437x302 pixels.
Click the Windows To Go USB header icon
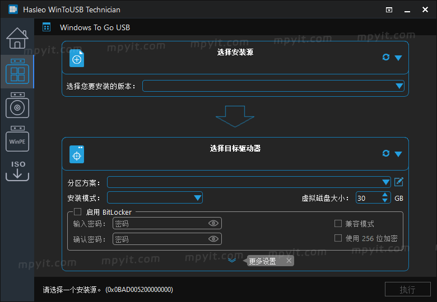(47, 27)
